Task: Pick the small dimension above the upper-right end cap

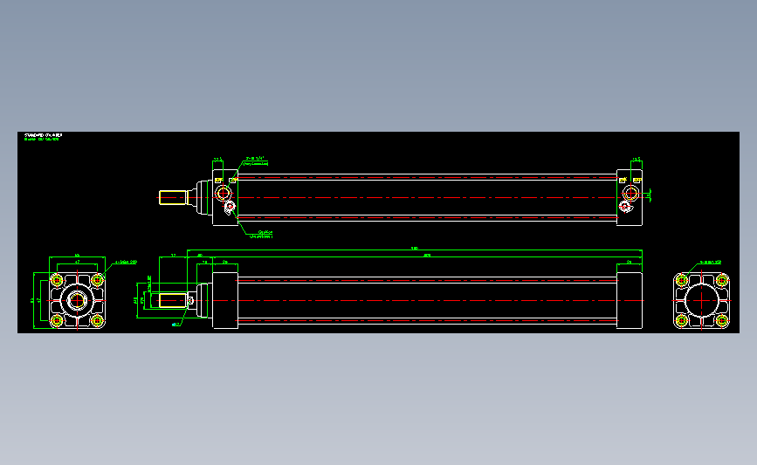Action: tap(637, 159)
